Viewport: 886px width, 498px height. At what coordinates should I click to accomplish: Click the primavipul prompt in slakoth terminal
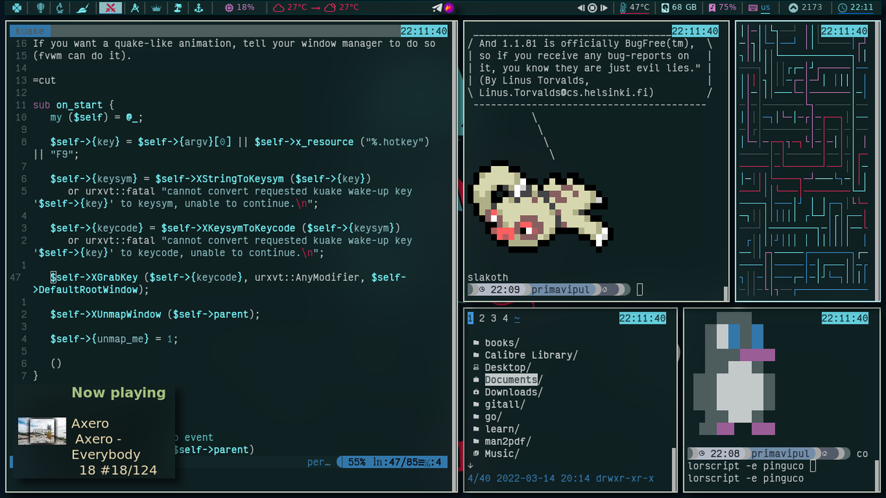tap(561, 290)
